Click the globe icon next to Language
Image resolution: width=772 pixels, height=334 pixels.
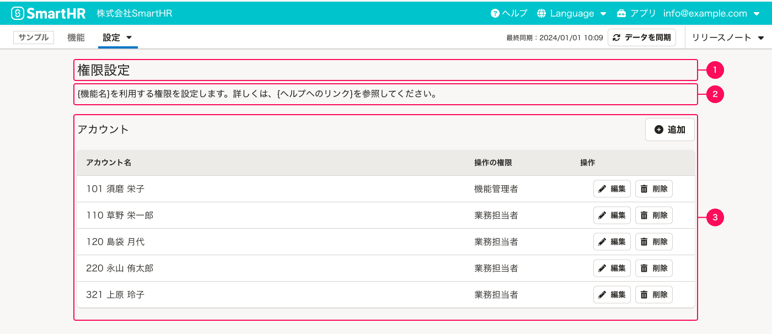(x=543, y=13)
